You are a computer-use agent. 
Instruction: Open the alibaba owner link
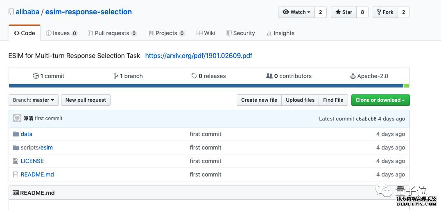pos(27,12)
